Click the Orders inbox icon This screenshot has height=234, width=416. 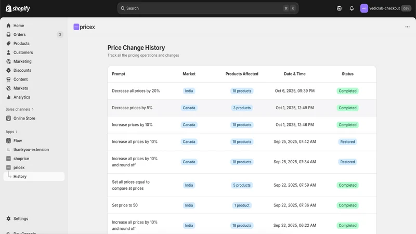click(x=8, y=34)
